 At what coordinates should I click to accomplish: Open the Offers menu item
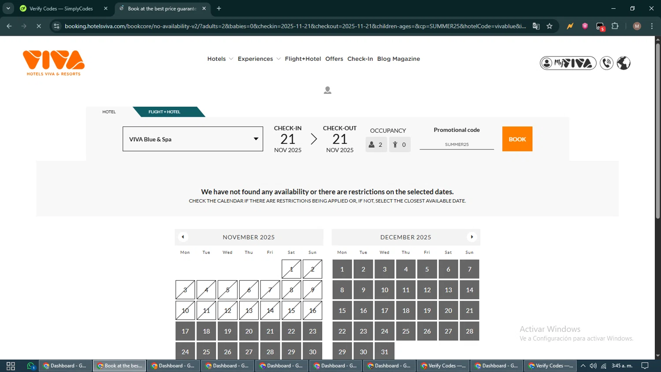click(334, 59)
